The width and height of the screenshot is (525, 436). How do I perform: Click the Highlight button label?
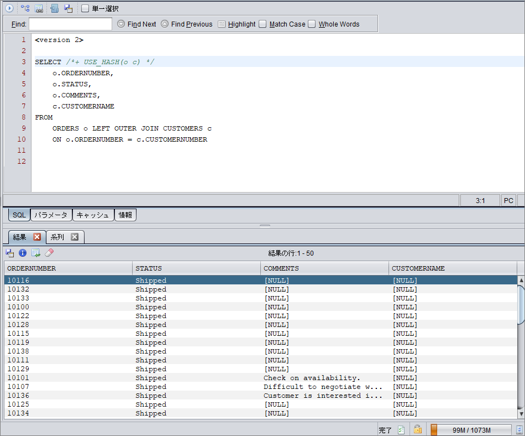[242, 24]
